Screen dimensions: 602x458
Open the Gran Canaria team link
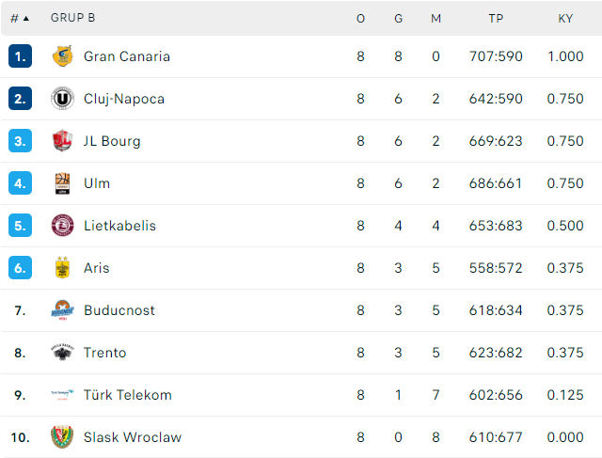127,56
